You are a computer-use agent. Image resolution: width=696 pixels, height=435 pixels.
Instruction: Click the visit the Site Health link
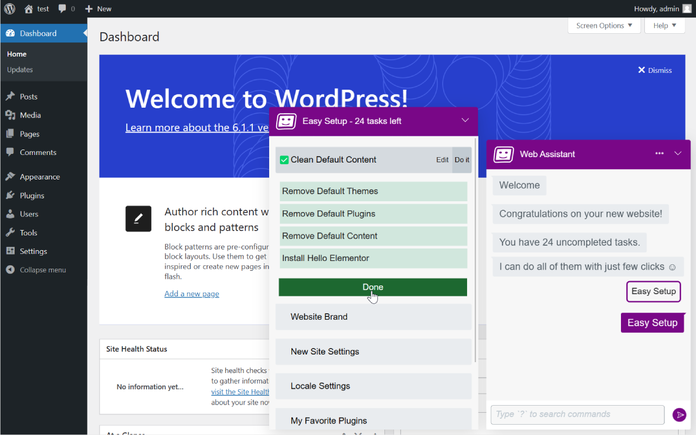240,391
